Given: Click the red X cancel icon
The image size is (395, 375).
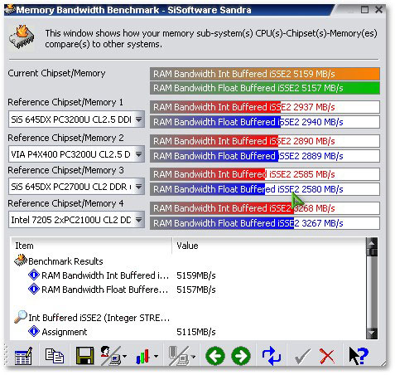Looking at the screenshot, I should [326, 357].
